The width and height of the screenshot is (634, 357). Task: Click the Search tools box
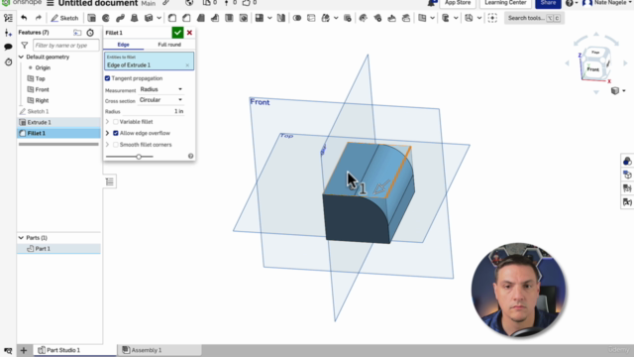[x=534, y=18]
